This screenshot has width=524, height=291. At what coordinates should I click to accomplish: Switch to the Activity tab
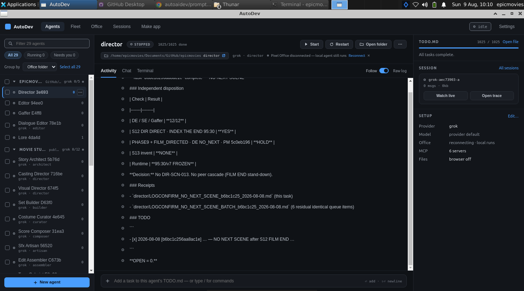(x=108, y=71)
